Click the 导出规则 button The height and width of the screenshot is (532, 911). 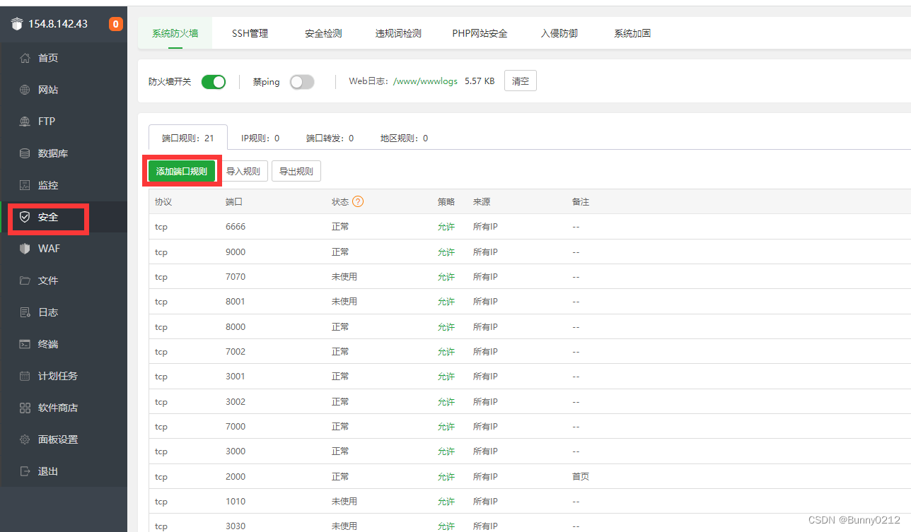296,171
